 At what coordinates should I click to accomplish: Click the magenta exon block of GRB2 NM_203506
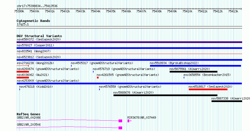click(x=121, y=128)
